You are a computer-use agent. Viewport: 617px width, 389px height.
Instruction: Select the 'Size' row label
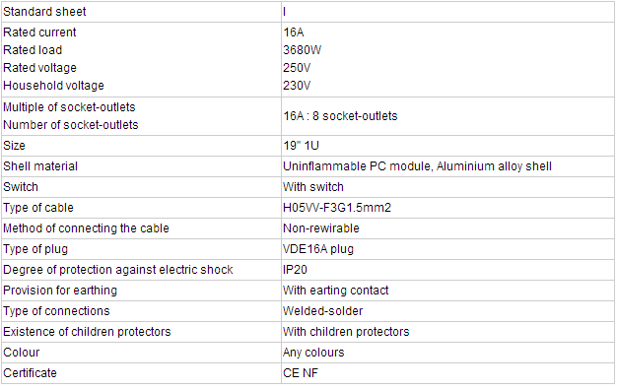pyautogui.click(x=14, y=146)
